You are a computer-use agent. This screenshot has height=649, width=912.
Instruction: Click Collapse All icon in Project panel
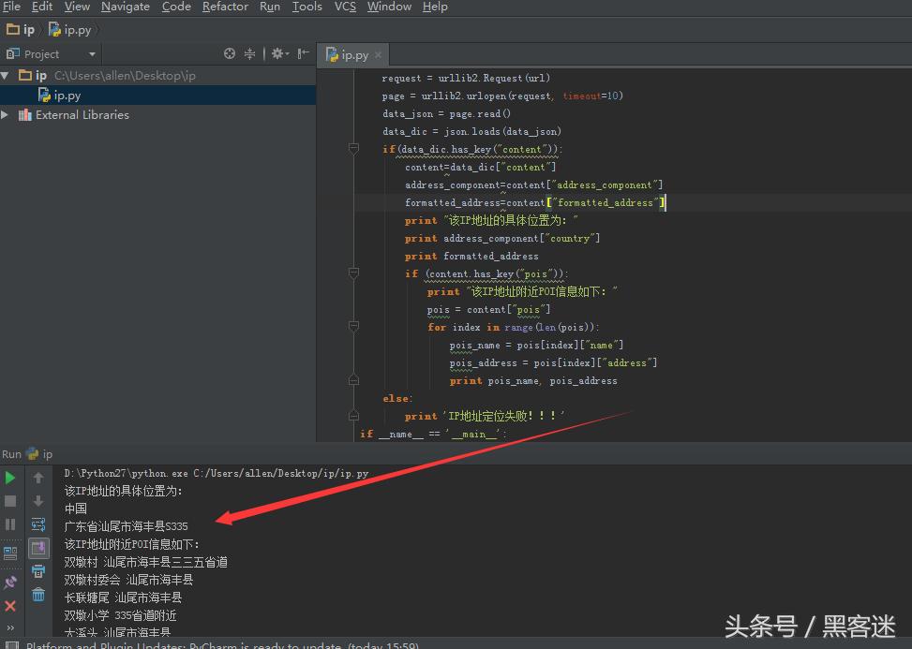pos(250,54)
